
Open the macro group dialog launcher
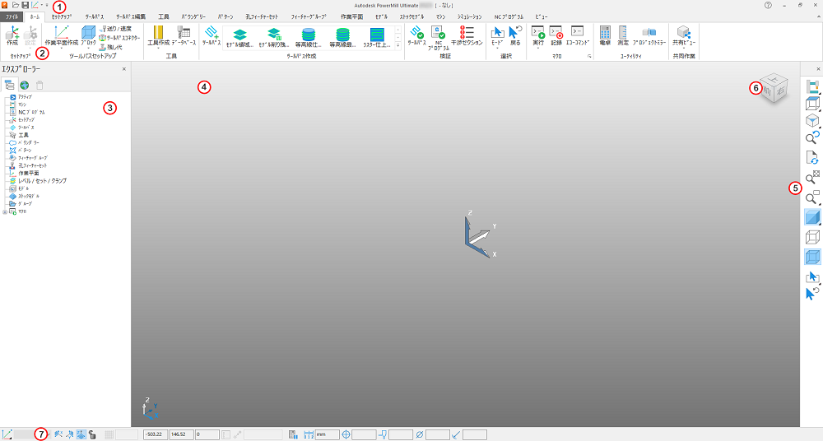coord(589,56)
